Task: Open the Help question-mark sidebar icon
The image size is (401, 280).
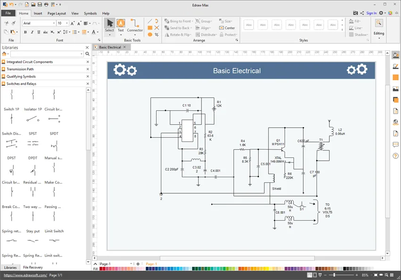Action: (x=396, y=156)
